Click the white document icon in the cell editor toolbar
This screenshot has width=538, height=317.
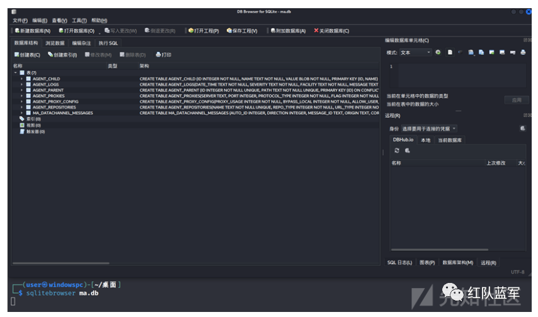(x=450, y=52)
